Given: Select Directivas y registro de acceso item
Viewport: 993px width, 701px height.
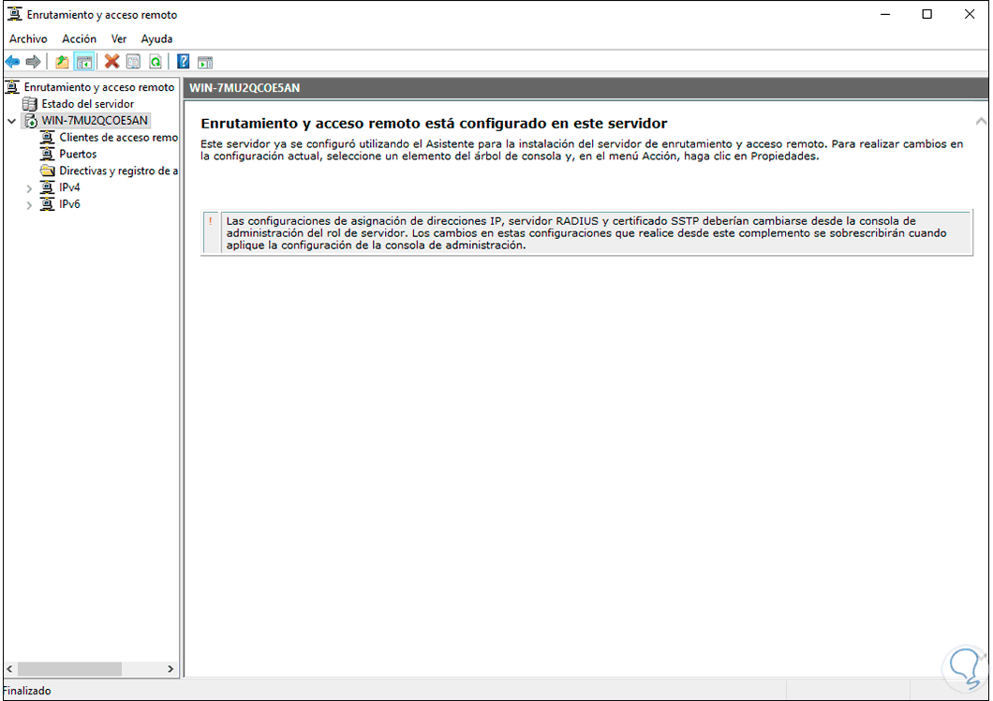Looking at the screenshot, I should [118, 171].
